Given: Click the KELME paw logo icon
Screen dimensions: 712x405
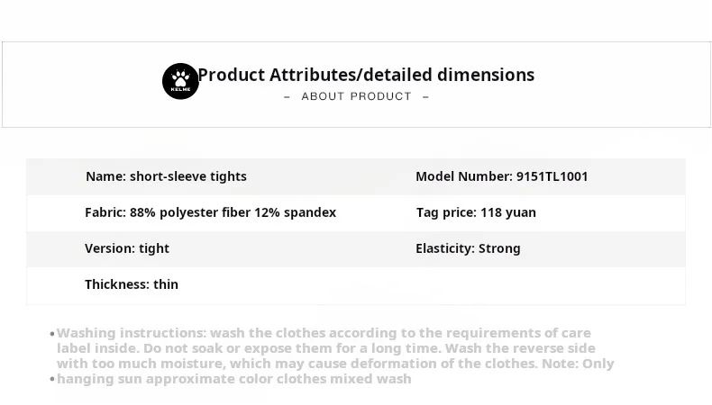Looking at the screenshot, I should tap(180, 81).
